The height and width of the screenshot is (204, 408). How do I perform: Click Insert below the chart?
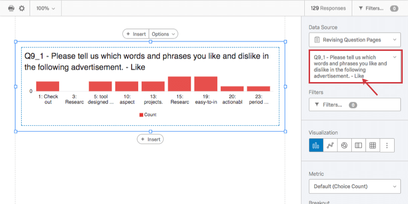tap(150, 139)
